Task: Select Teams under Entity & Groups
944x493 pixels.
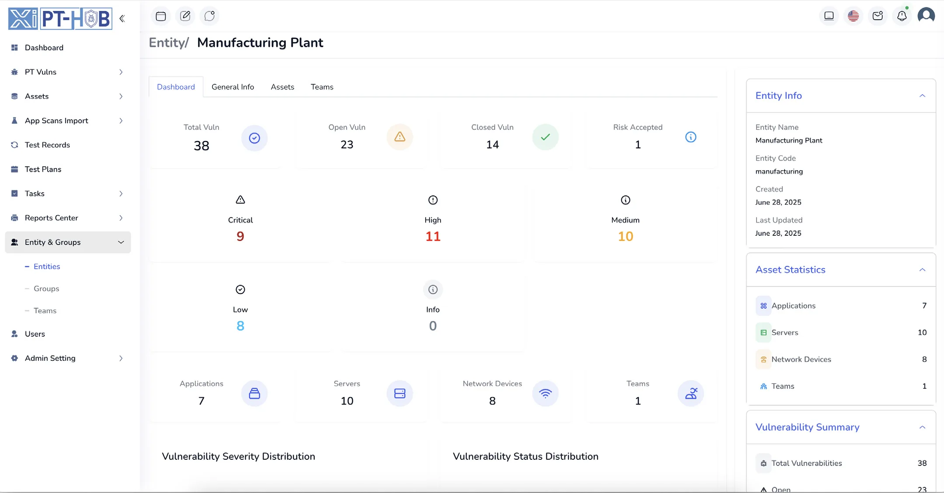Action: coord(45,311)
